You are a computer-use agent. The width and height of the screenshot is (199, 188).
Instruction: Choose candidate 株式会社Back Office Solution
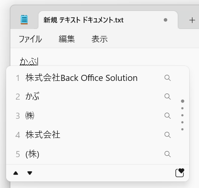tap(81, 78)
